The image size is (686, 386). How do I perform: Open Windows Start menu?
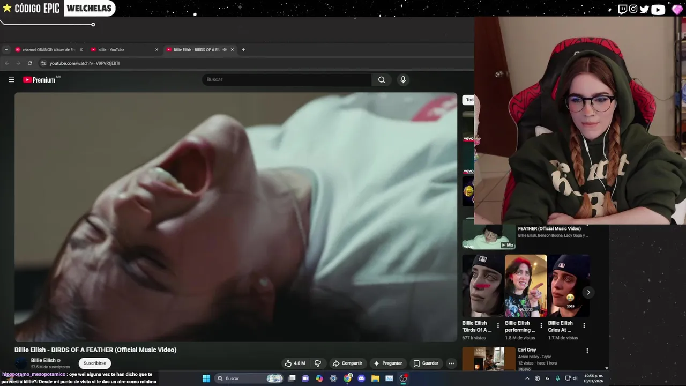(x=206, y=378)
